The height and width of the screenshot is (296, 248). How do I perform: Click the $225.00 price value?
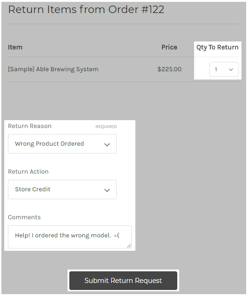[x=169, y=69]
